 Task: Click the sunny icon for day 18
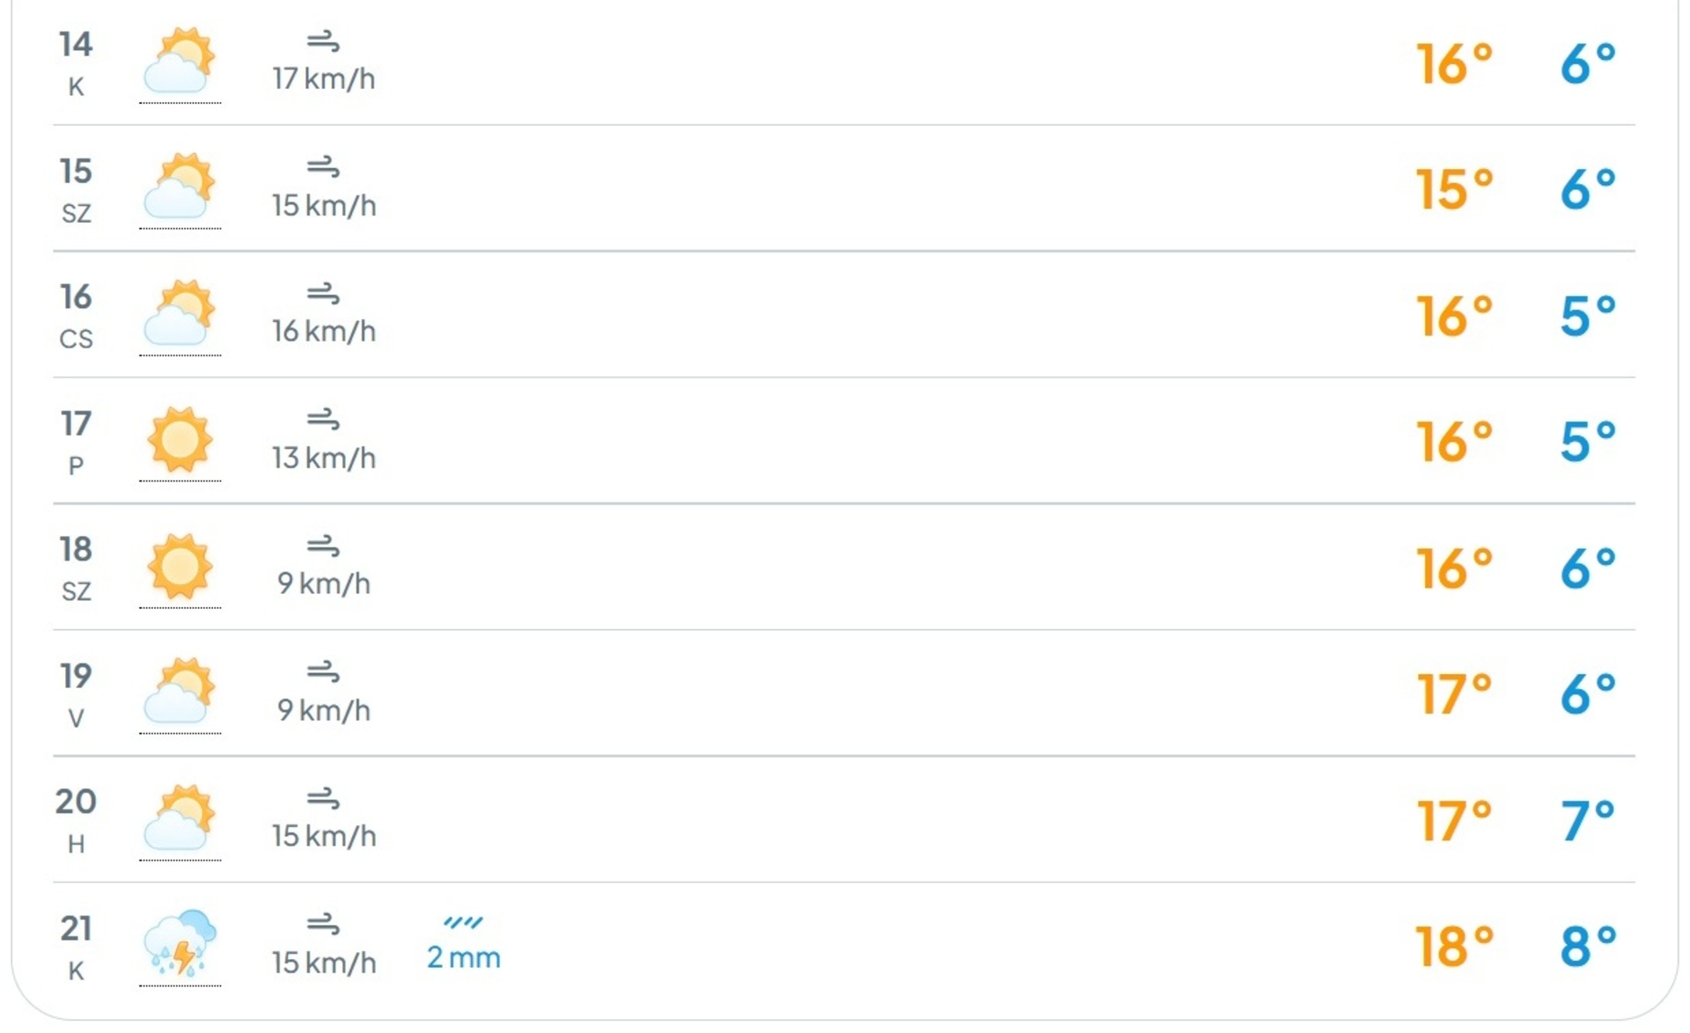(x=180, y=567)
